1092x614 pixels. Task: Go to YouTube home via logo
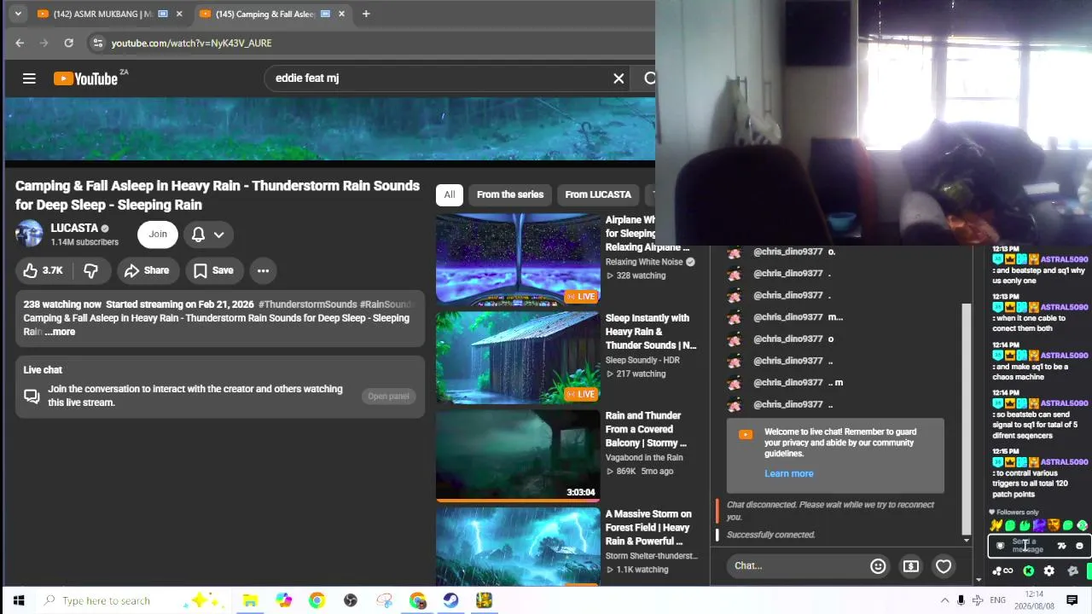84,78
